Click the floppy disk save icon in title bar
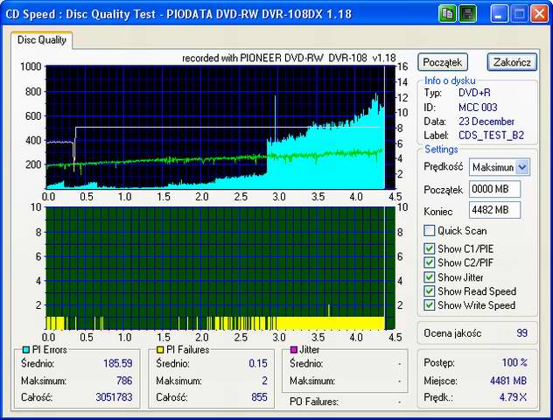 [x=467, y=14]
